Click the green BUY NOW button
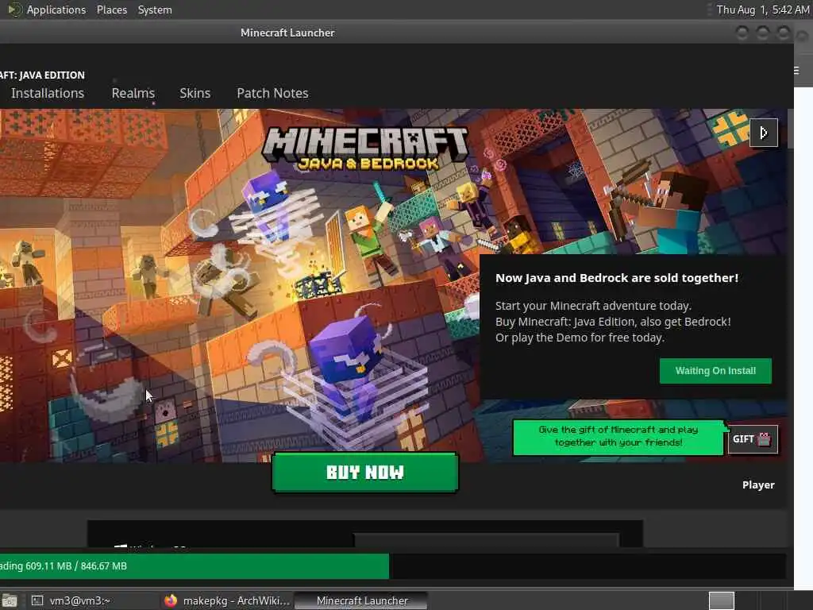813x610 pixels. tap(365, 472)
